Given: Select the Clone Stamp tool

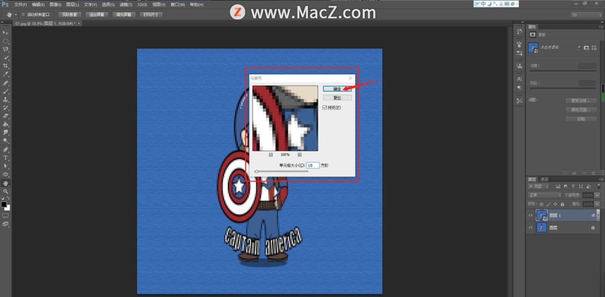Looking at the screenshot, I should click(6, 99).
